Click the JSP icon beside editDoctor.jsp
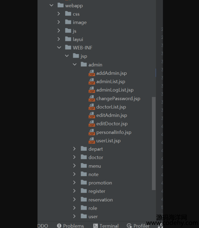Viewport: 199px width, 228px height. tap(92, 124)
